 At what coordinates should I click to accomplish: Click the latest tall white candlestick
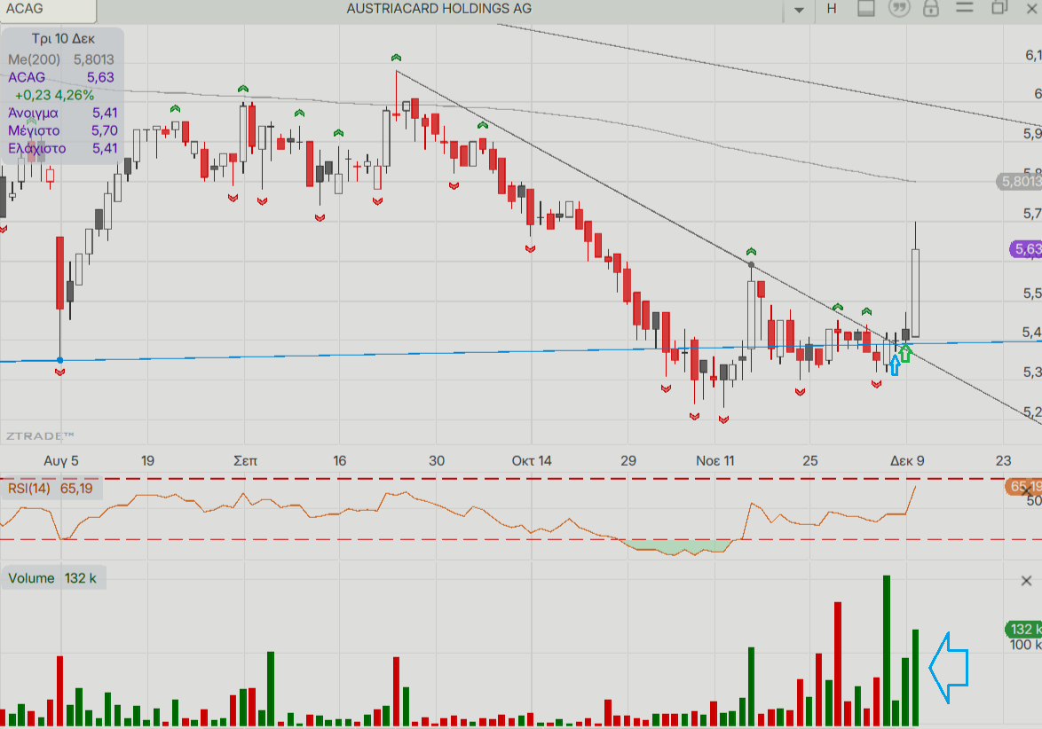(916, 293)
